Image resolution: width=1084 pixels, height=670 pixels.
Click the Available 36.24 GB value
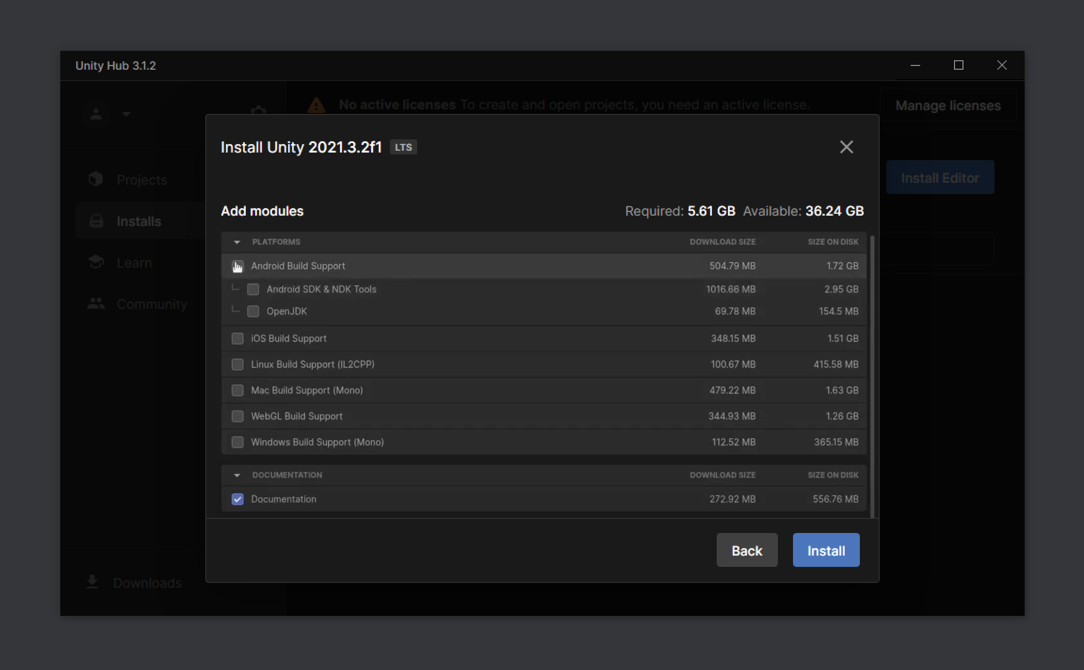834,211
